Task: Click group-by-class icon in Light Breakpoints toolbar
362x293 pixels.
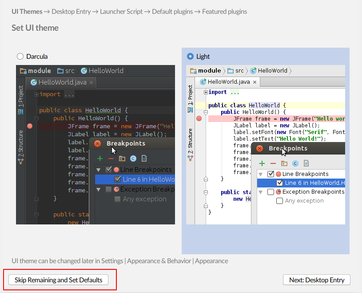Action: (295, 163)
